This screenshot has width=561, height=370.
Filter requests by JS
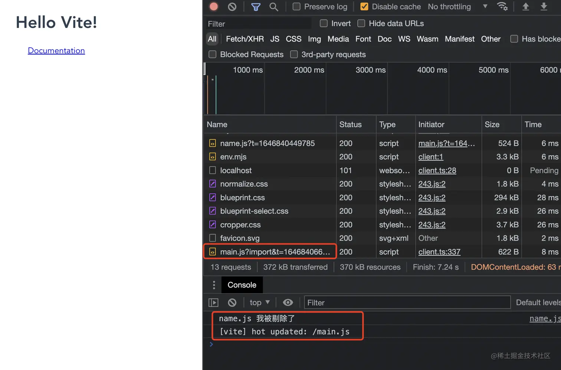(275, 39)
